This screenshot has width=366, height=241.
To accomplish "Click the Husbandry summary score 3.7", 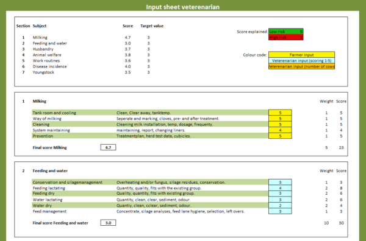I will (127, 49).
